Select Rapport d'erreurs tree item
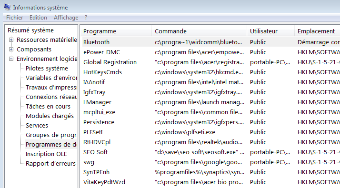Viewport: 340px width, 188px height. 50,164
